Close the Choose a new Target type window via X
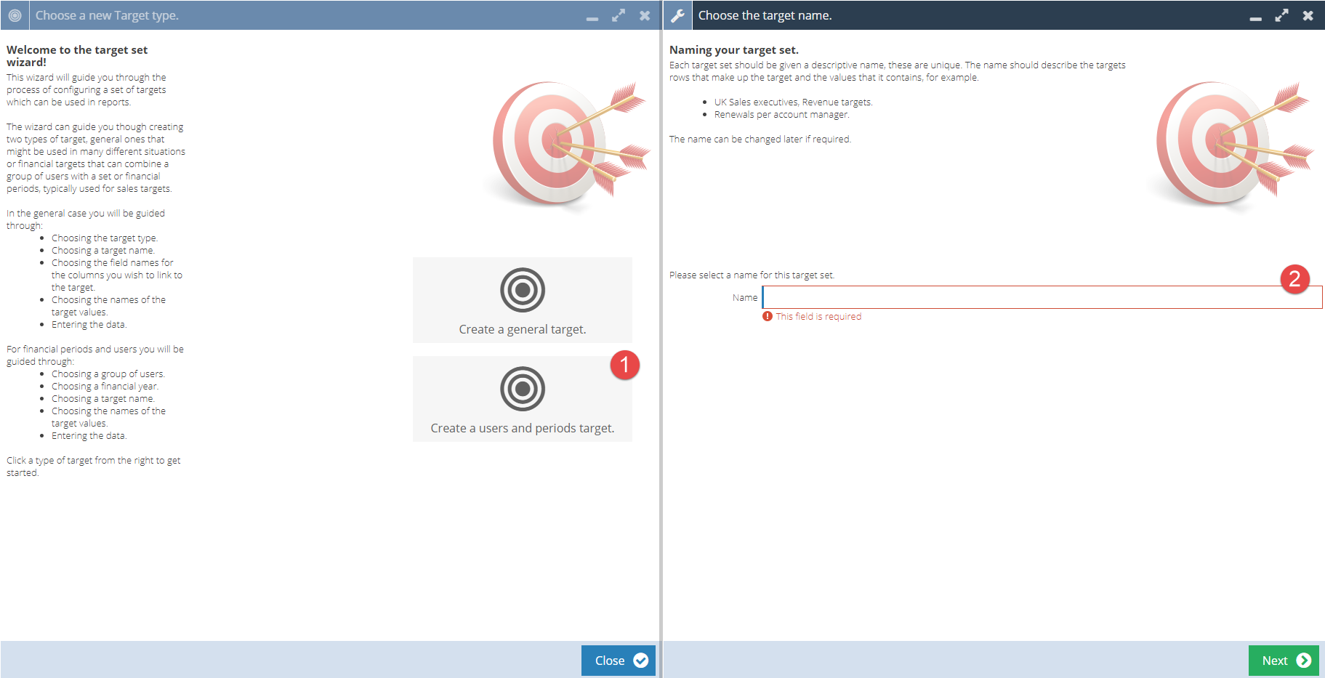Viewport: 1325px width, 678px height. (x=645, y=15)
